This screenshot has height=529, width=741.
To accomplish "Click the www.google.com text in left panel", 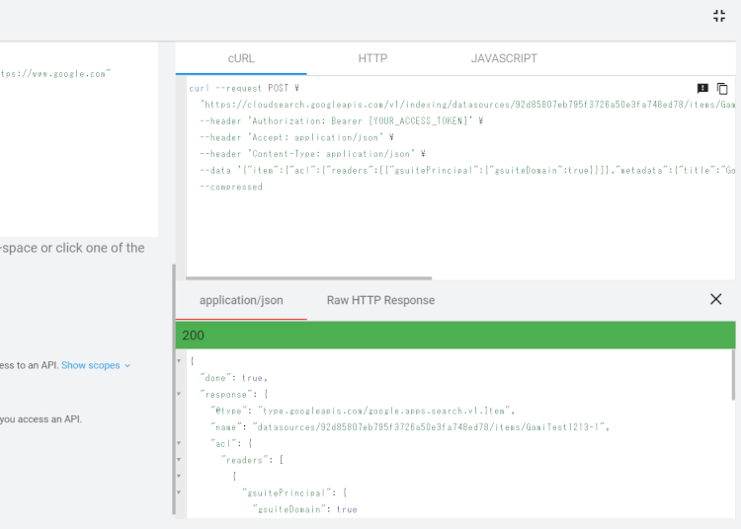I will click(x=55, y=74).
